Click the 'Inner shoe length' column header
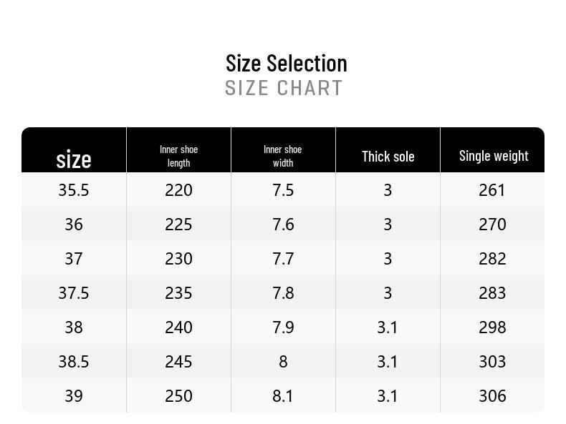The image size is (566, 424). tap(178, 156)
